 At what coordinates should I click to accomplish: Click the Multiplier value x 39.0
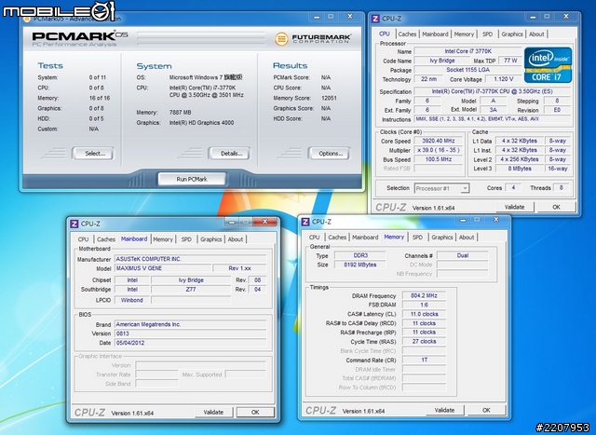click(439, 150)
